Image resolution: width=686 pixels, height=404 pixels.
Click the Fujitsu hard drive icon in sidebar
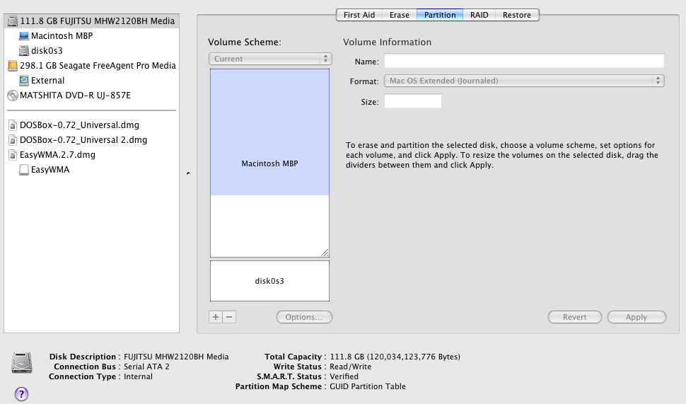click(x=13, y=21)
